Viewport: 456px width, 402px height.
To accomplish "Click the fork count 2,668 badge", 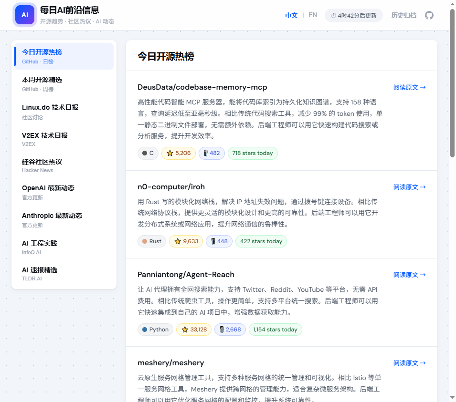I will [x=230, y=330].
